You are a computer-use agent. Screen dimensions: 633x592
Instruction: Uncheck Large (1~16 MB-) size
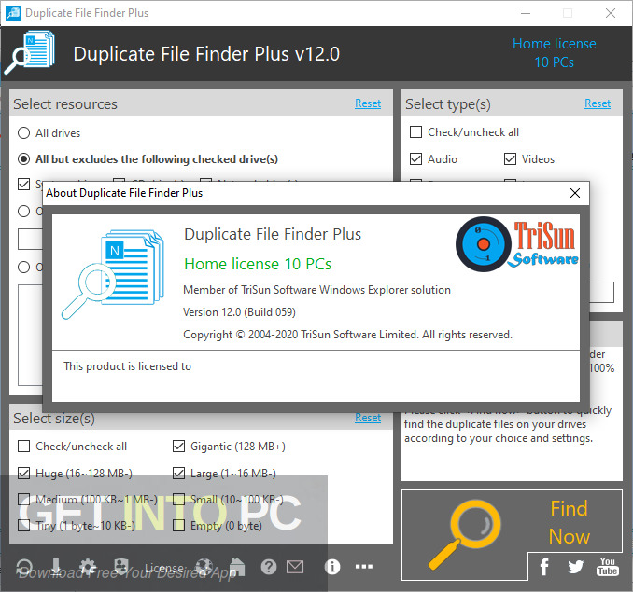(179, 473)
